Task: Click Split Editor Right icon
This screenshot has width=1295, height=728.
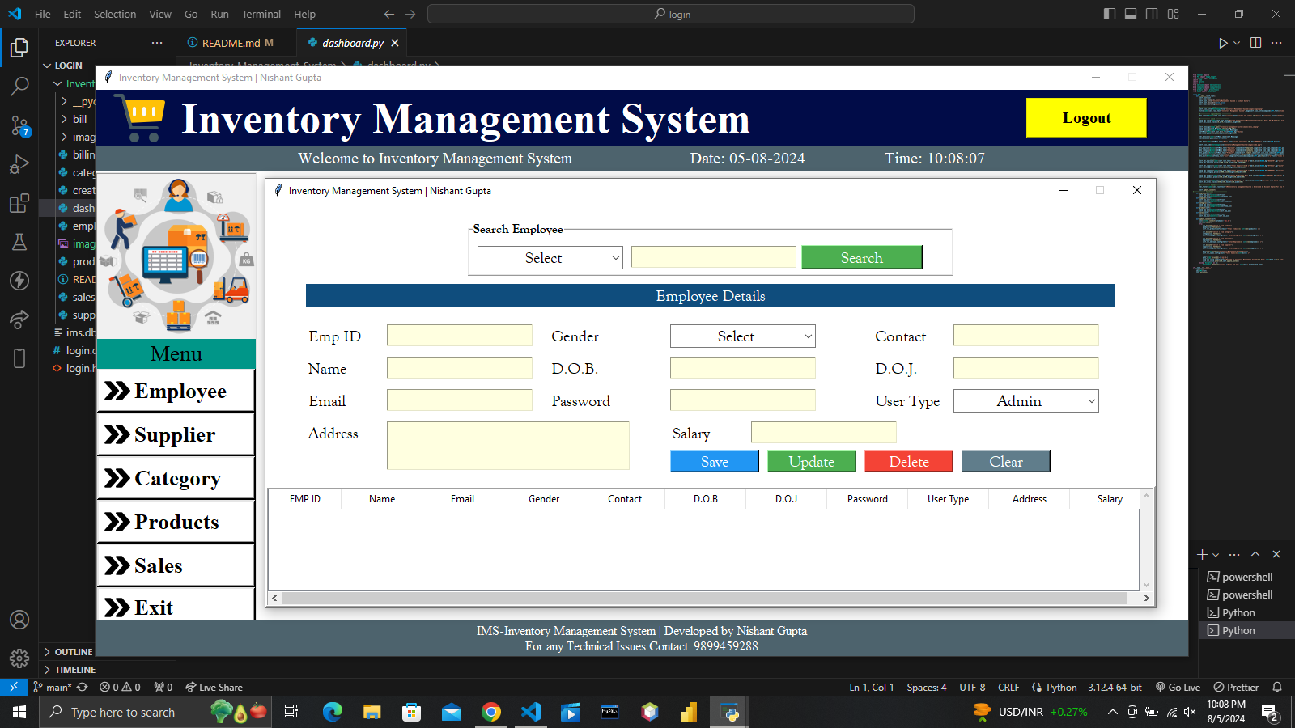Action: point(1255,43)
